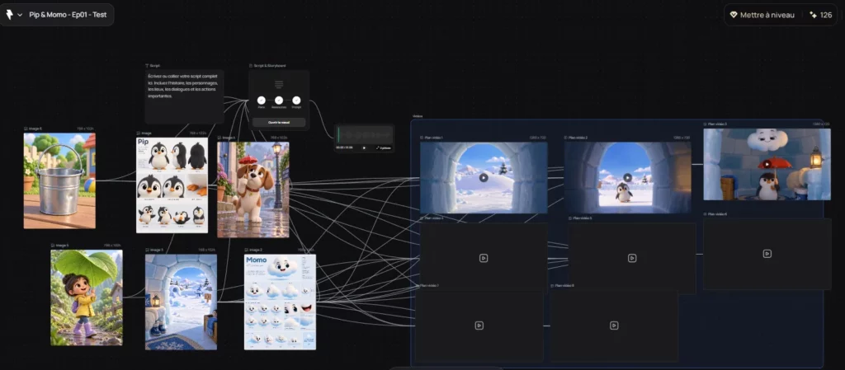Click Script & Storyboard node title icon
845x370 pixels.
tap(251, 66)
